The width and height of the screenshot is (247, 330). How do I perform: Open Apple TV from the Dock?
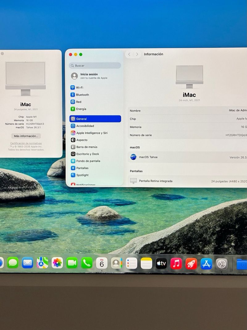[161, 264]
